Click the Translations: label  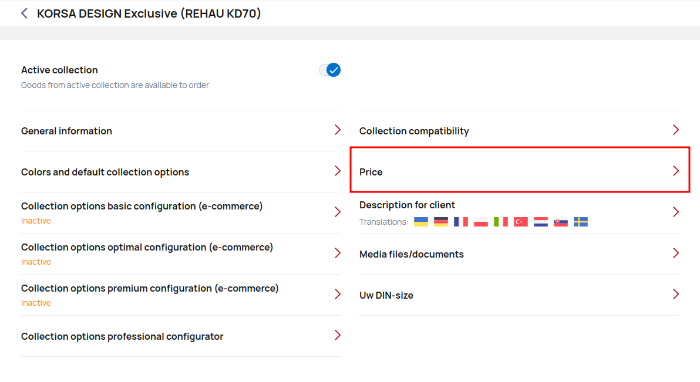[x=384, y=222]
